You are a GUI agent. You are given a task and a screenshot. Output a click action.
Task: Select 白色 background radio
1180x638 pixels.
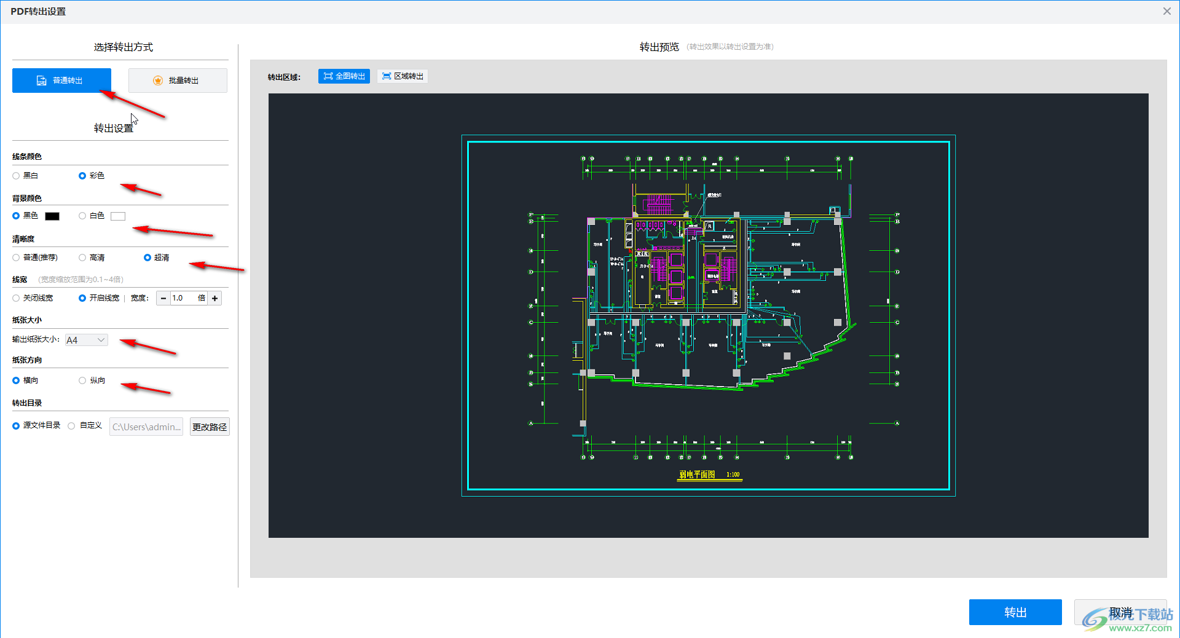point(82,216)
